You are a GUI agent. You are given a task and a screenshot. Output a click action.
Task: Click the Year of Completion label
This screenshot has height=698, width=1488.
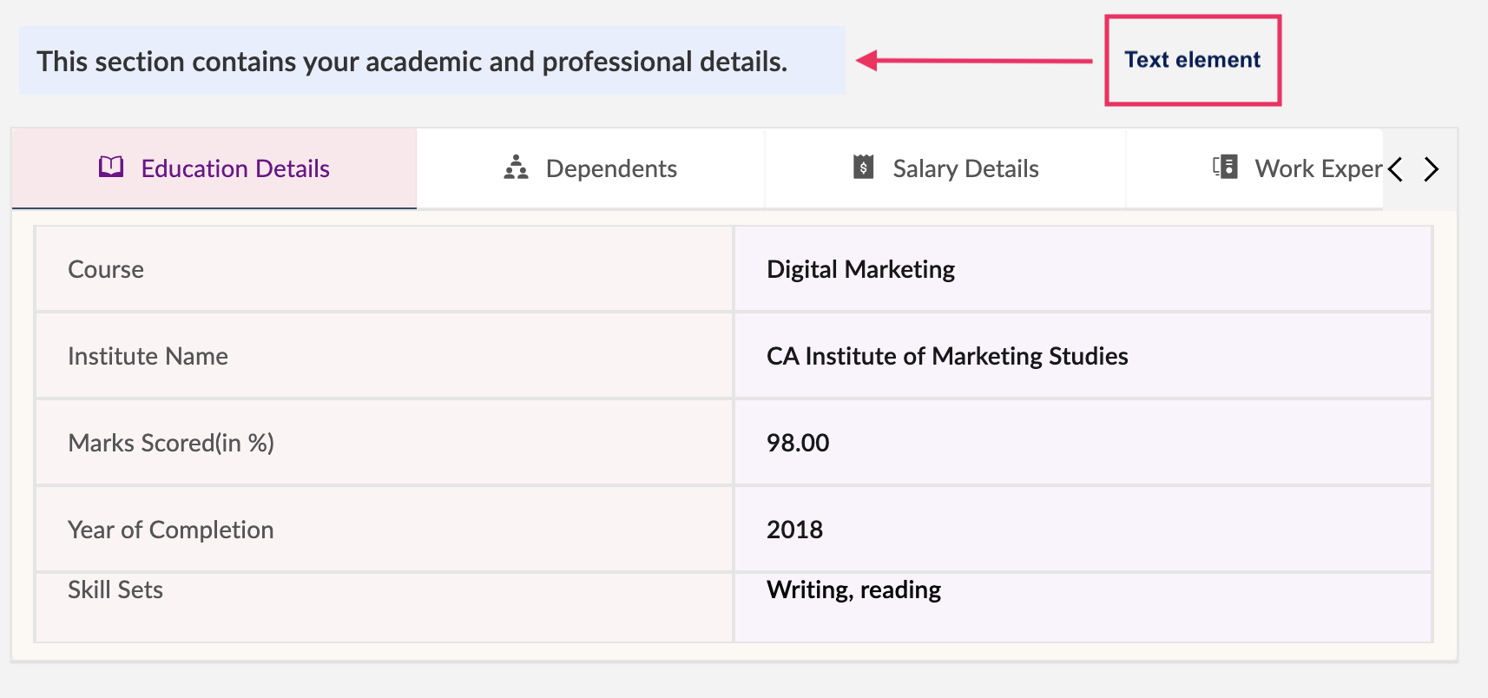(x=170, y=530)
